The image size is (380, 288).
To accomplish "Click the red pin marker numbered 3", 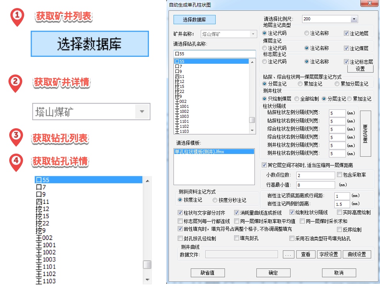I will click(x=16, y=137).
